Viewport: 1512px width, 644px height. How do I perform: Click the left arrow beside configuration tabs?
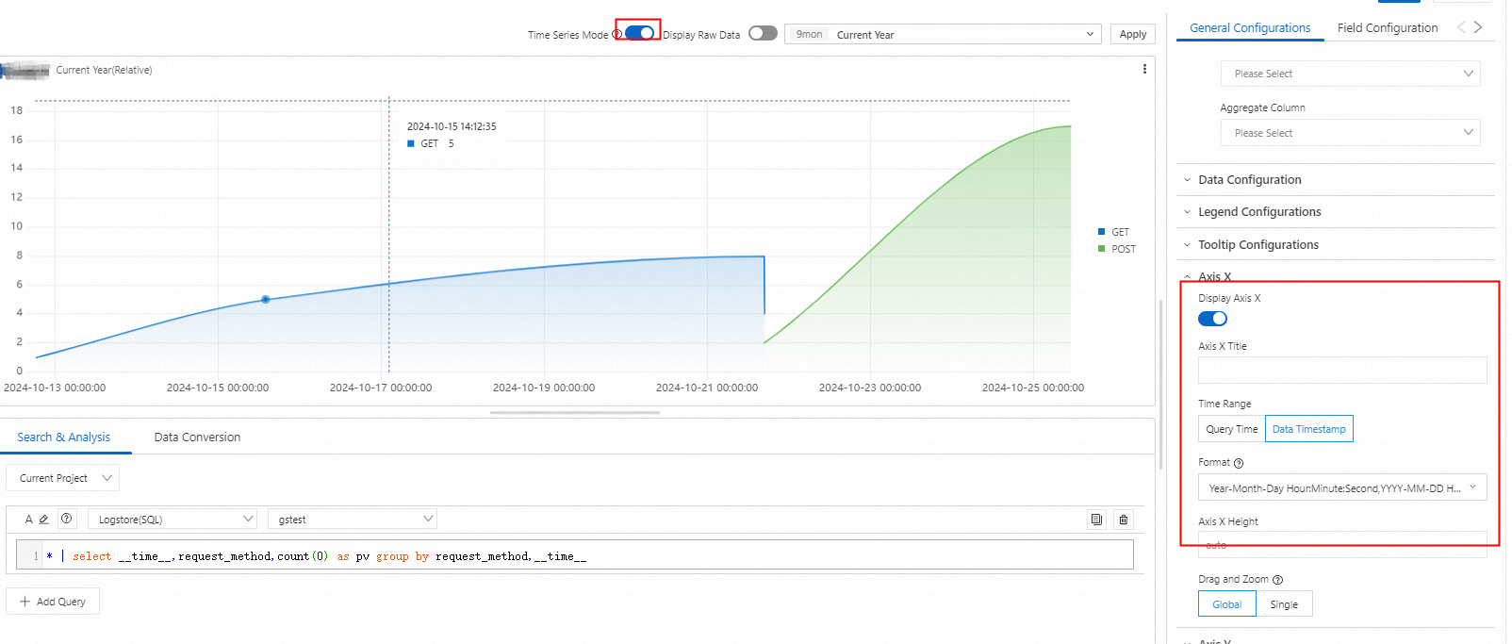1461,27
